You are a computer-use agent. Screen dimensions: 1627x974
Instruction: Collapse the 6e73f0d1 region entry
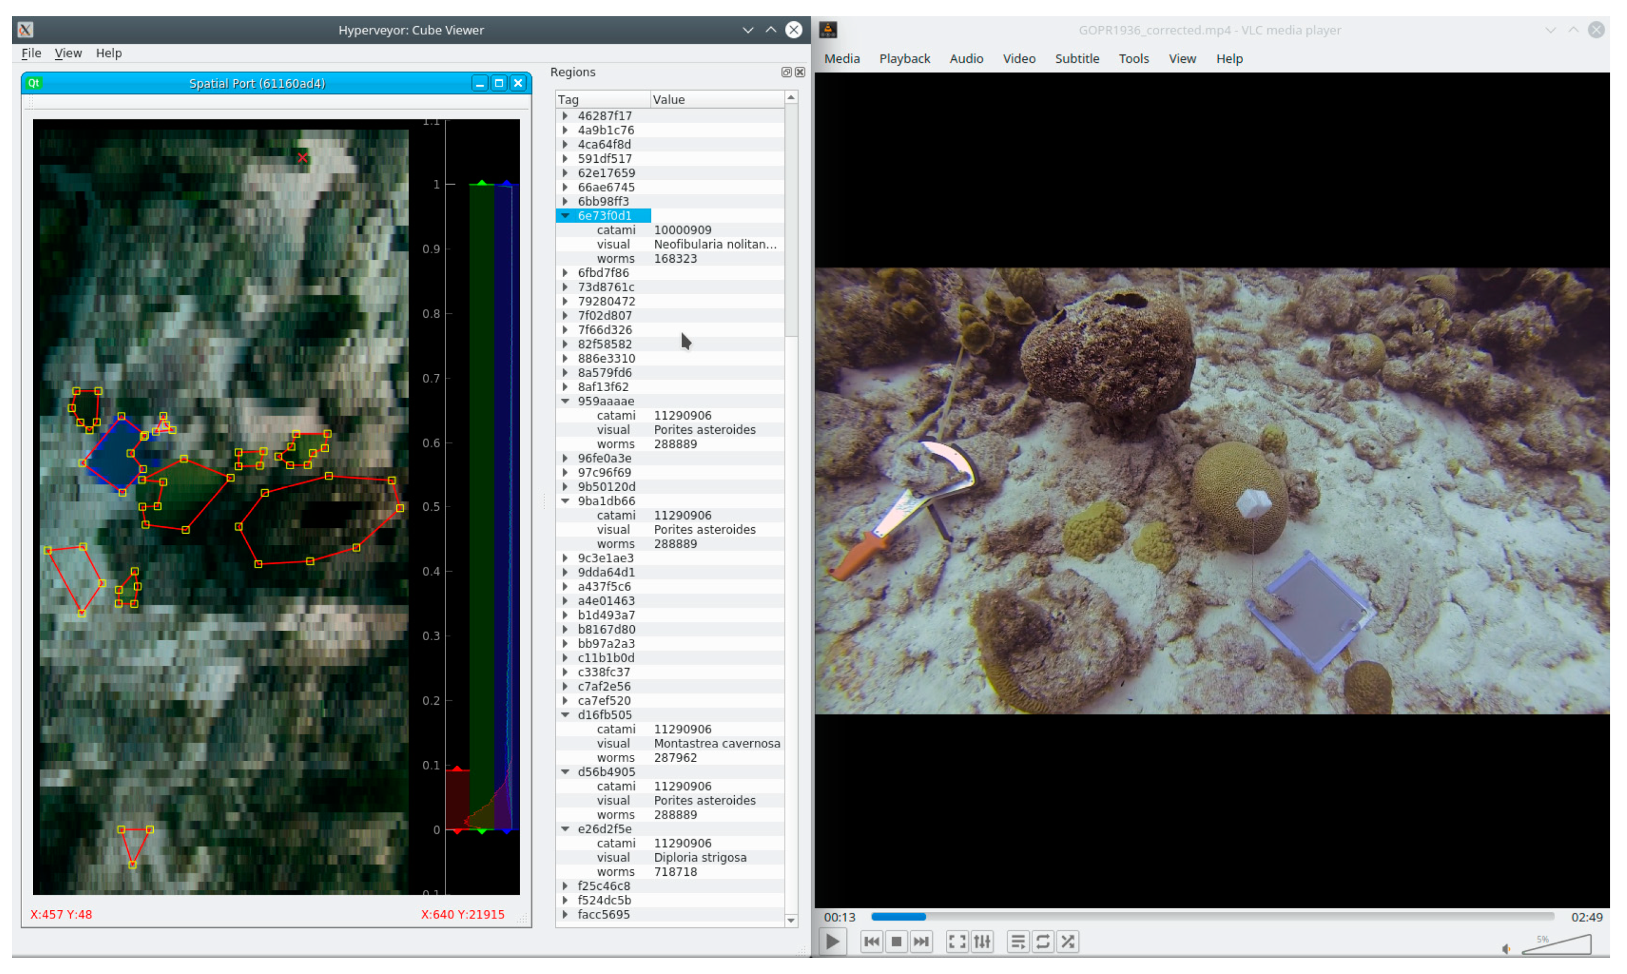pyautogui.click(x=565, y=216)
